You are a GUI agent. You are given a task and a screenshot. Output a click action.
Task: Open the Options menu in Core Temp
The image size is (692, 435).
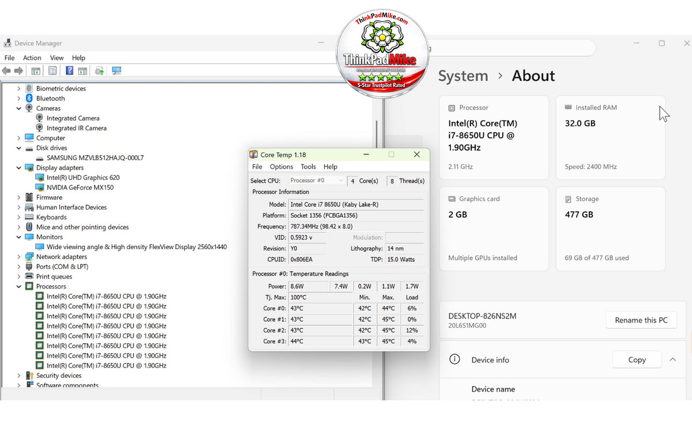[x=281, y=167]
